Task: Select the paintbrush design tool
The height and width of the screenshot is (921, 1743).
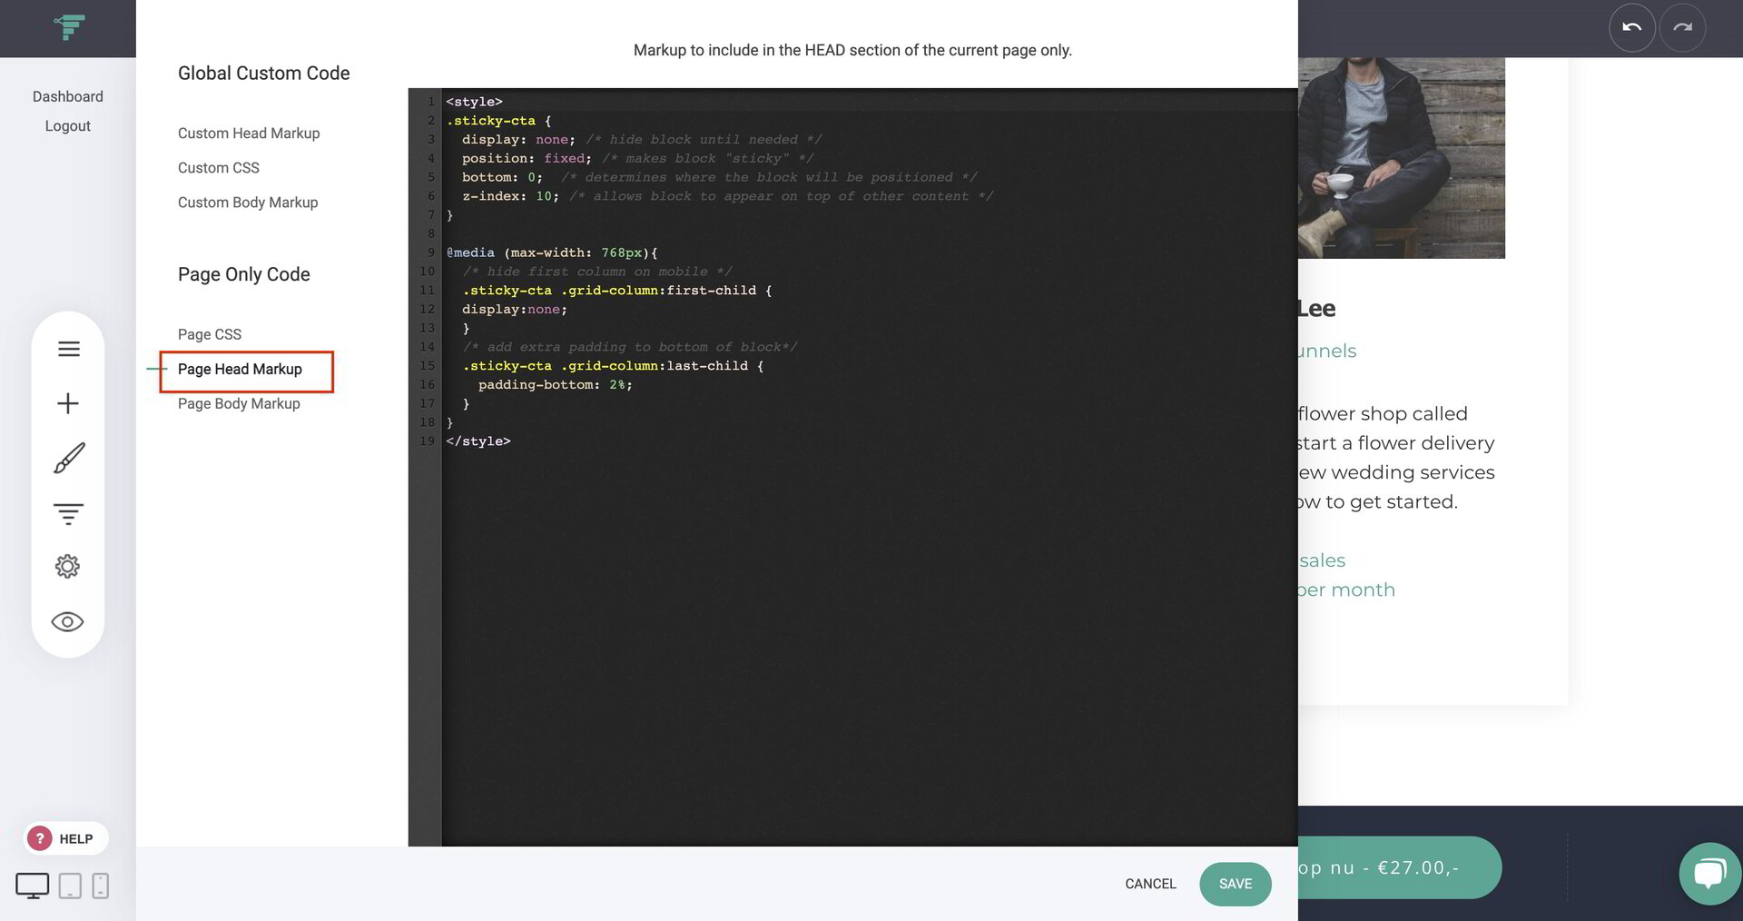Action: pyautogui.click(x=68, y=458)
